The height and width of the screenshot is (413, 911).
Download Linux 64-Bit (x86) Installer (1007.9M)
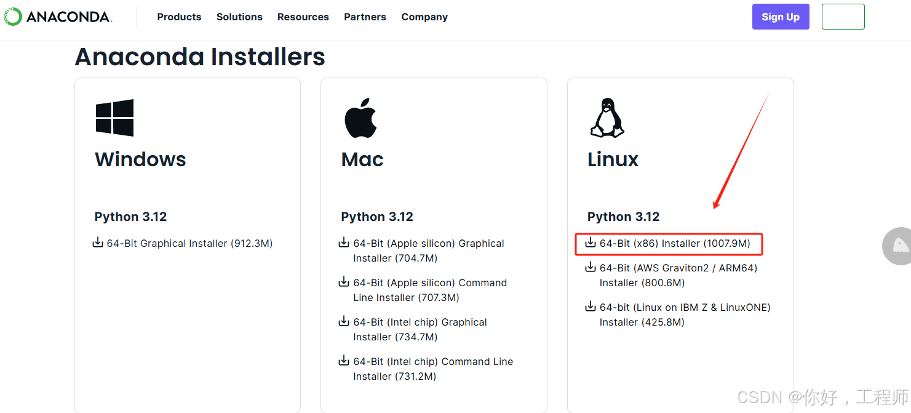click(x=675, y=243)
